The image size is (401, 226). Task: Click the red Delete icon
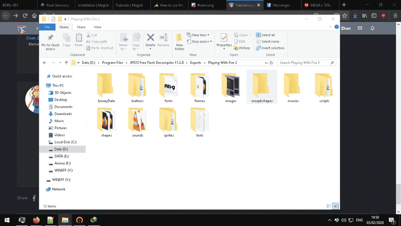coord(150,37)
